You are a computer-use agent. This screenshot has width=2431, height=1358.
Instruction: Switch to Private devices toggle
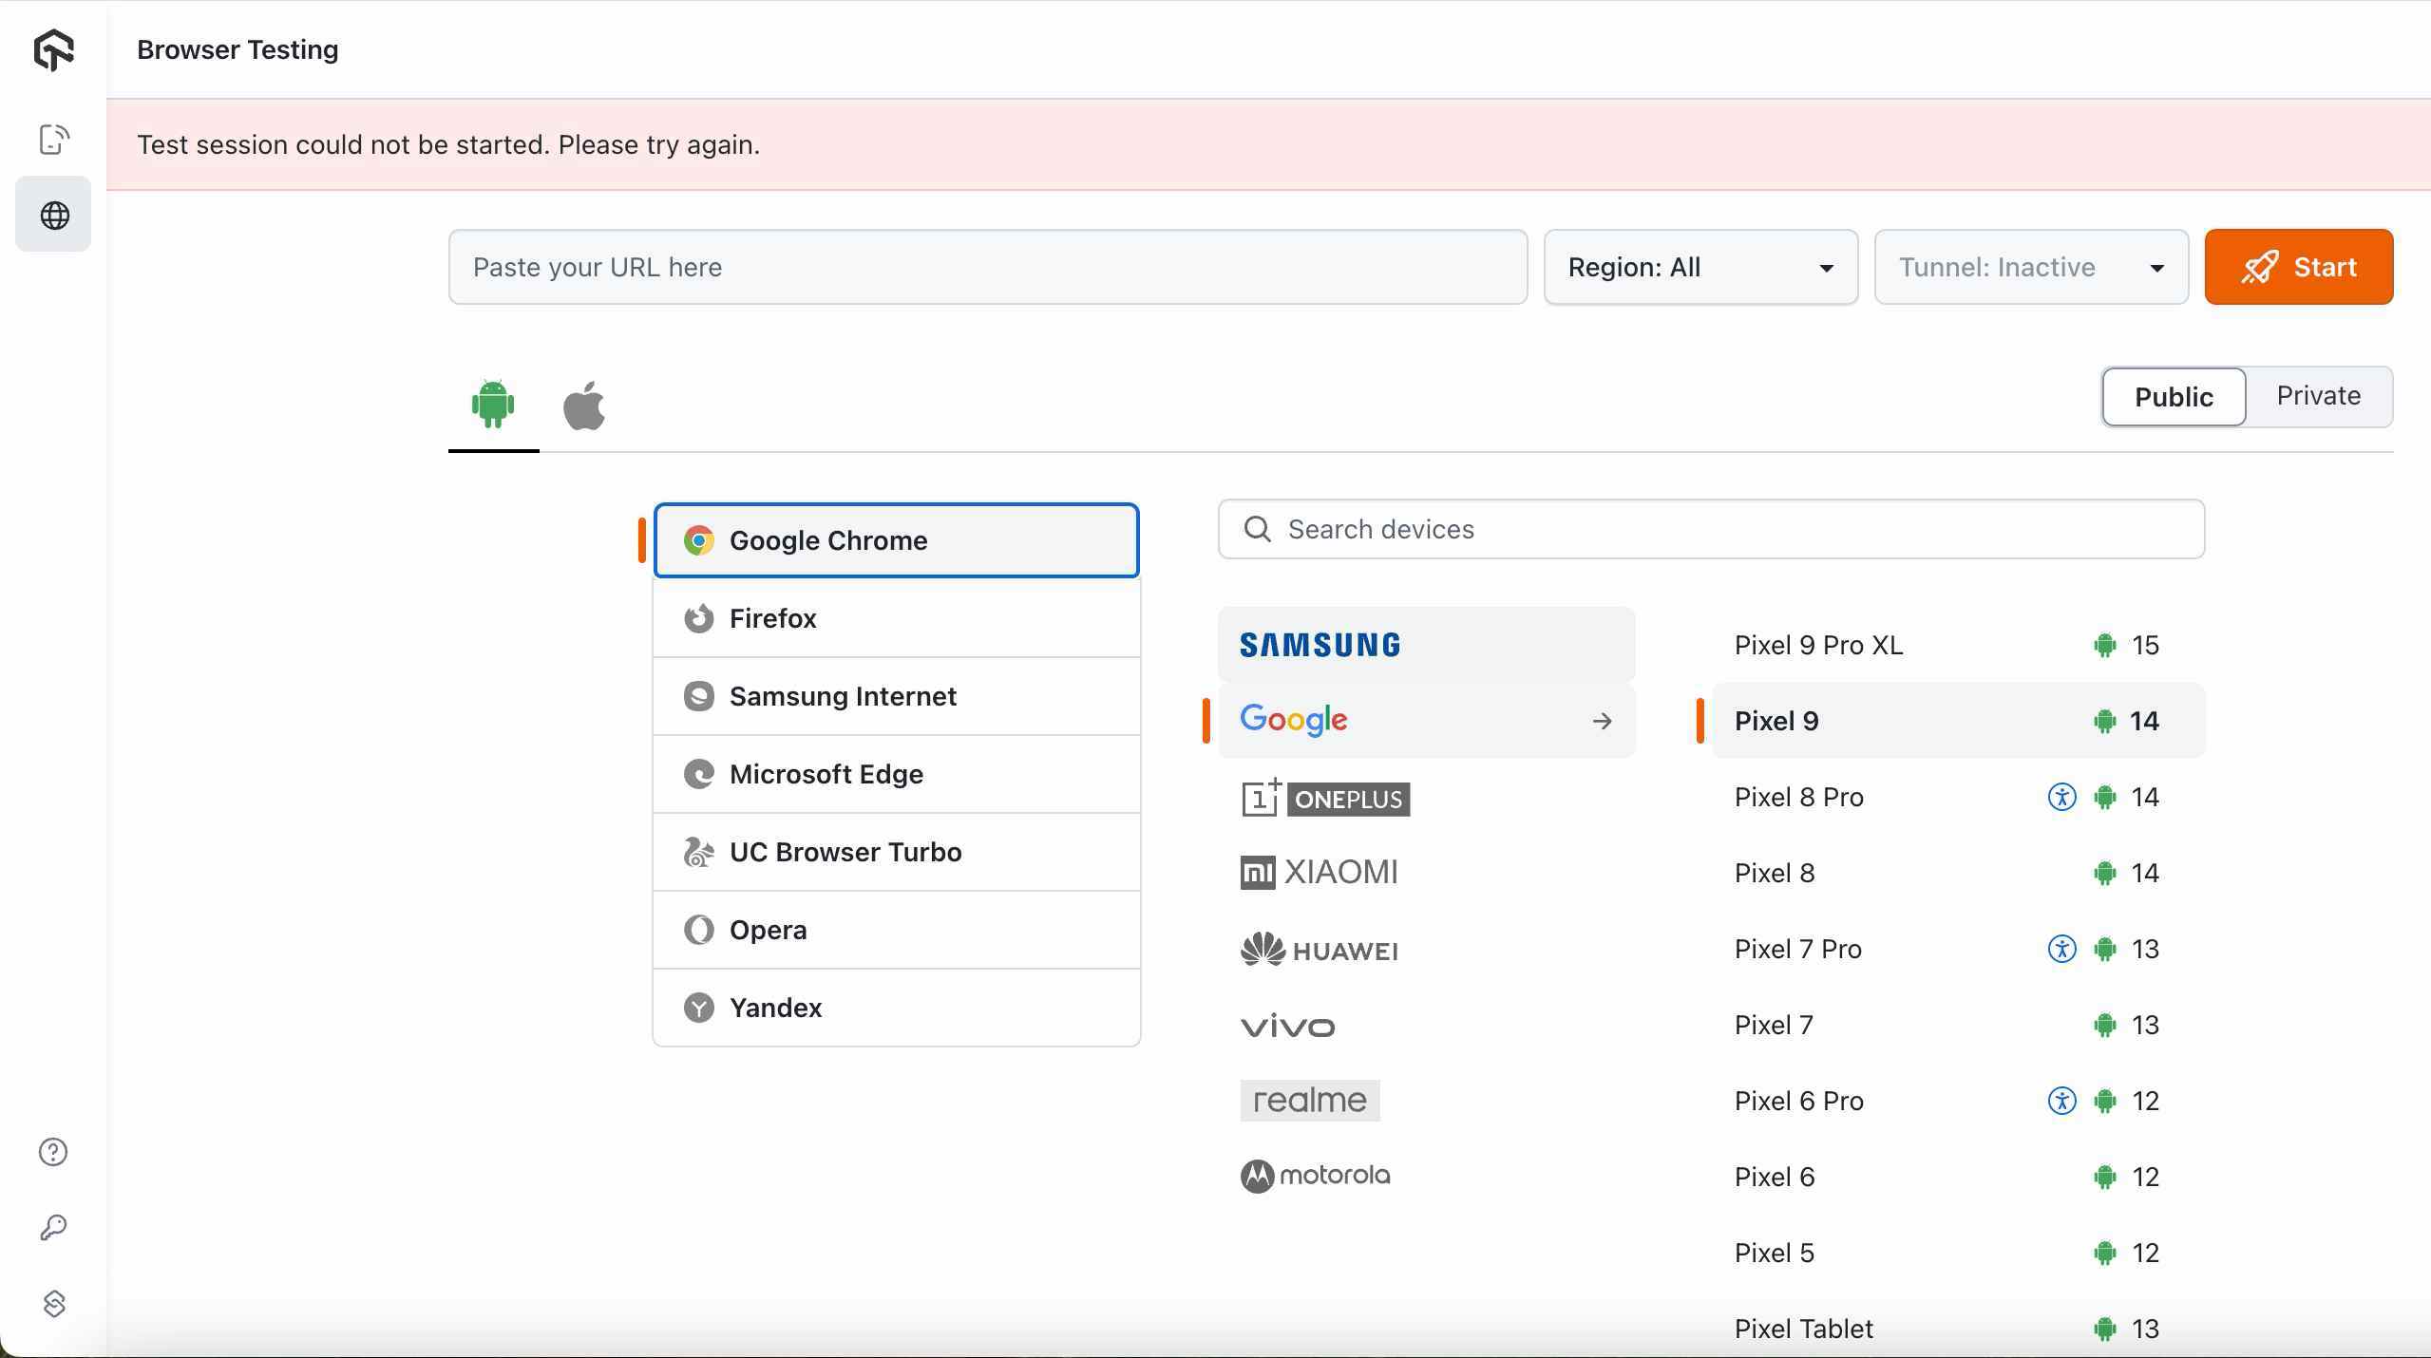point(2318,396)
